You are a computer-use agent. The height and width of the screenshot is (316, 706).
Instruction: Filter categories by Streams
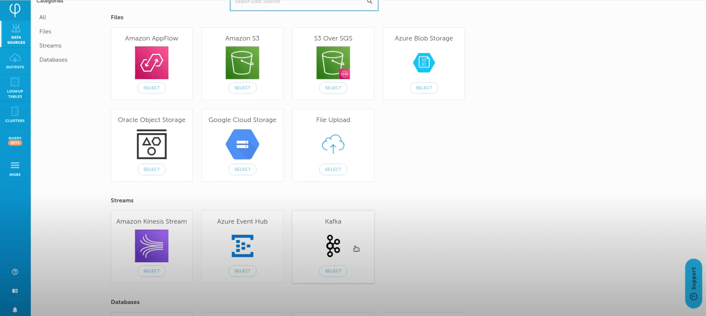click(x=50, y=45)
